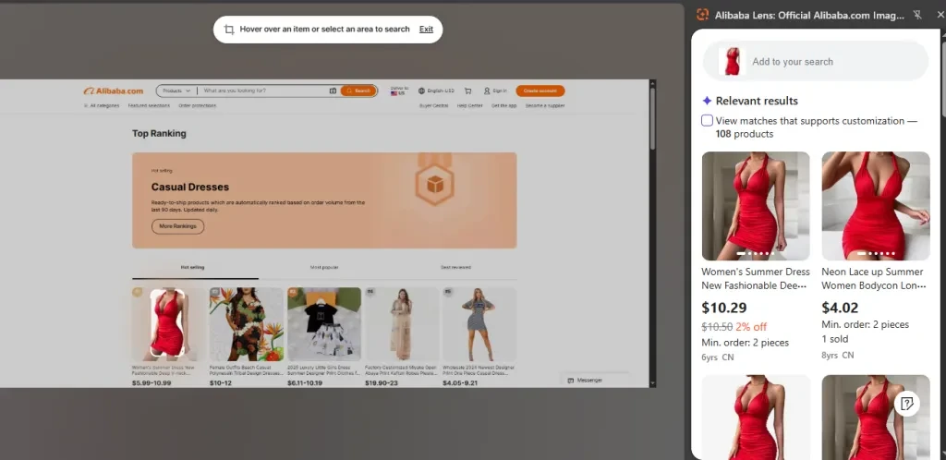Viewport: 946px width, 460px height.
Task: Click the $6.11-10.19 price text
Action: tap(305, 382)
